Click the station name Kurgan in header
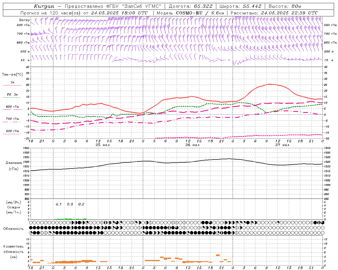338x270 pixels. 44,6
